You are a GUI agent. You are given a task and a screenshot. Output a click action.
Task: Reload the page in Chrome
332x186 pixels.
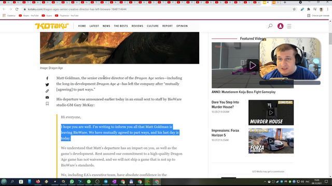tap(17, 9)
